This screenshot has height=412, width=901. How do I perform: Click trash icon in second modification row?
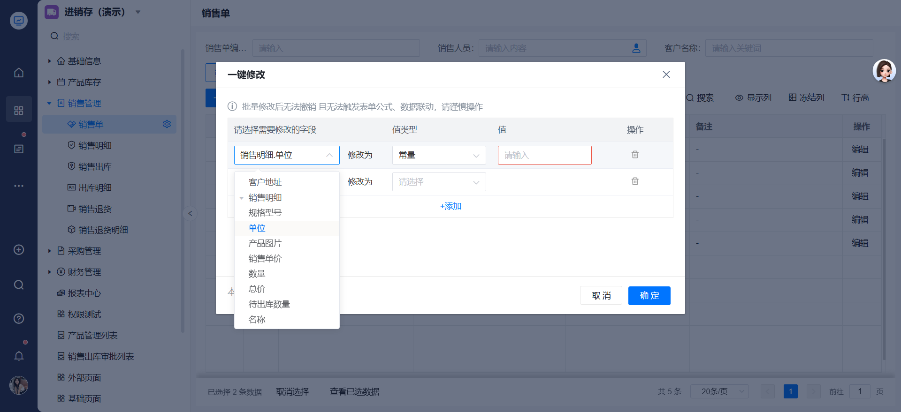coord(635,181)
